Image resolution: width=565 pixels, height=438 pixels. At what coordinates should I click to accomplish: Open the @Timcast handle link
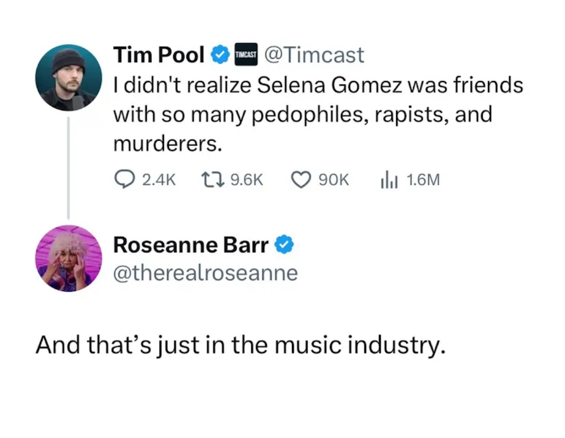point(315,55)
